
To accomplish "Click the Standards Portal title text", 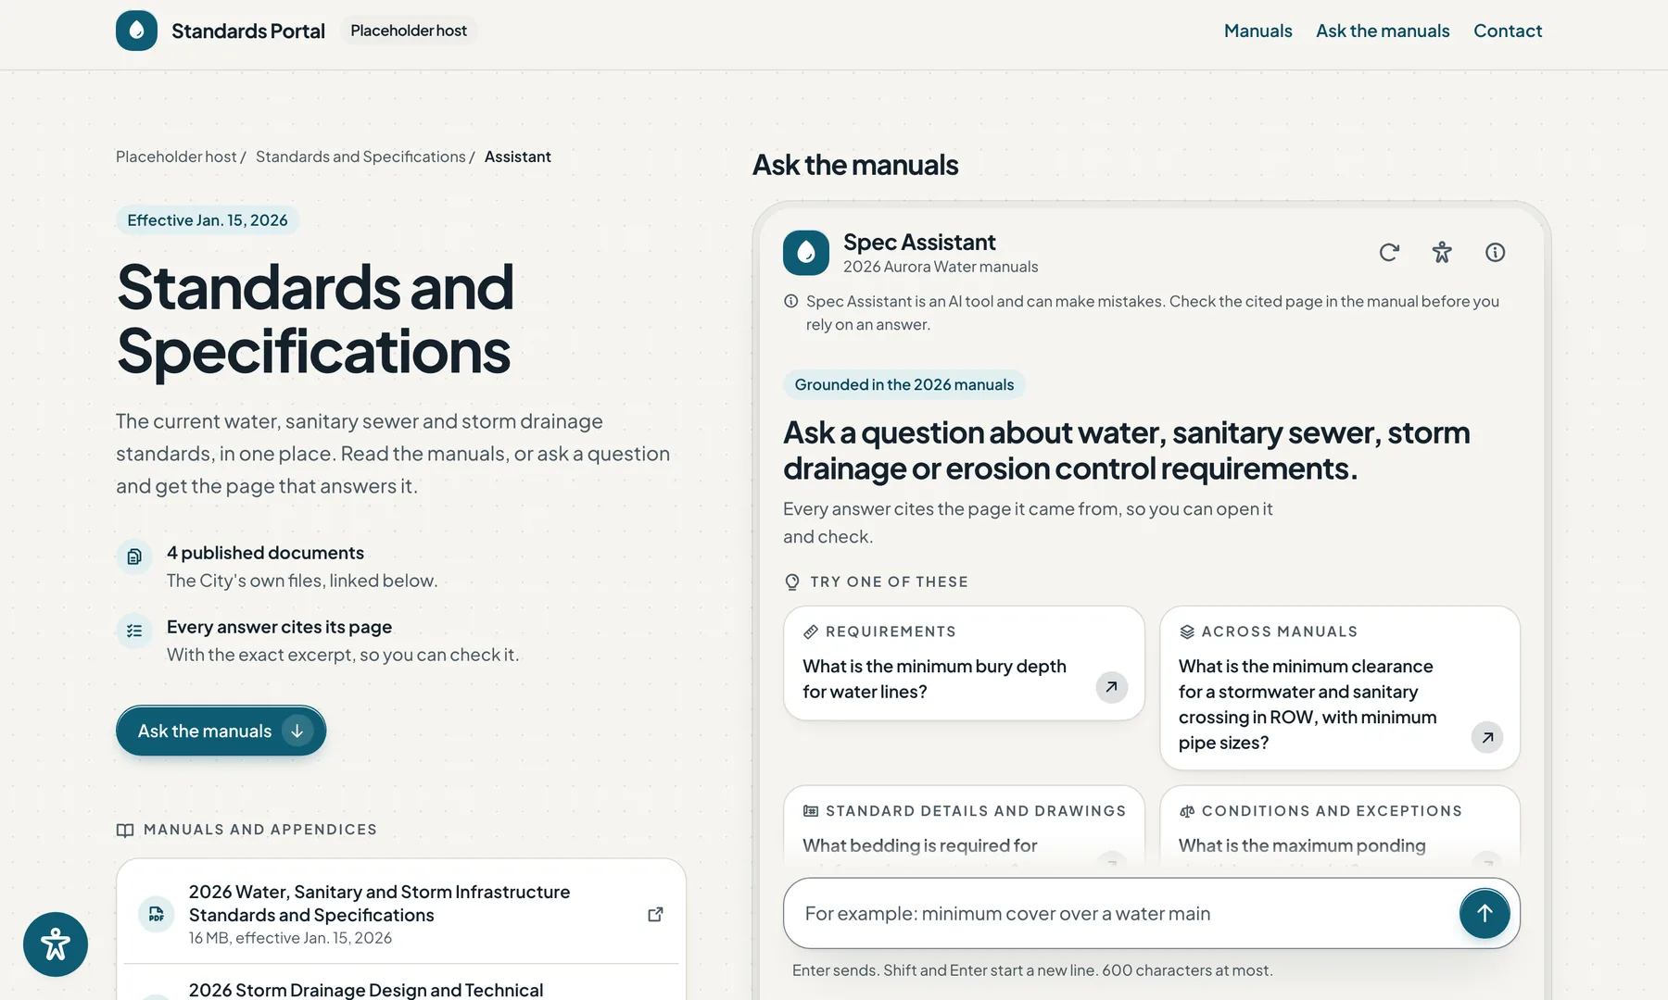I will [x=248, y=31].
